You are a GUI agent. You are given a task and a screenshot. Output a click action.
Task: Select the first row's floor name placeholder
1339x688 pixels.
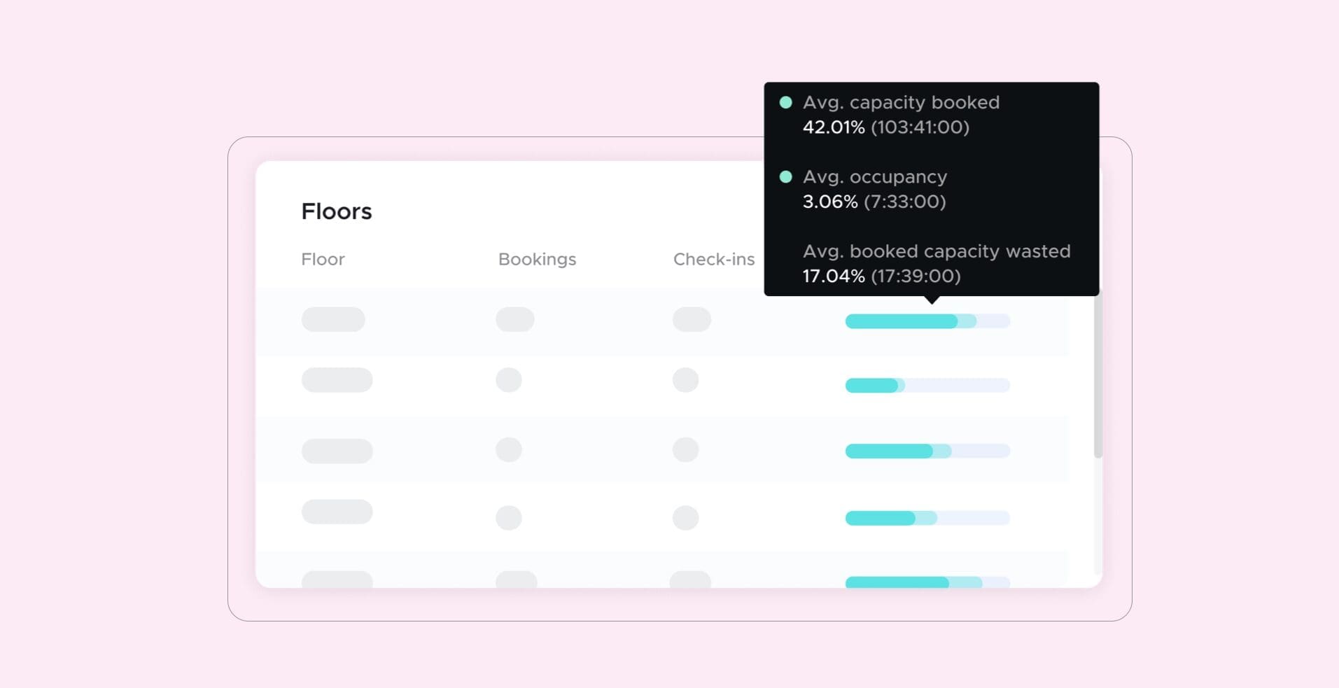(333, 319)
